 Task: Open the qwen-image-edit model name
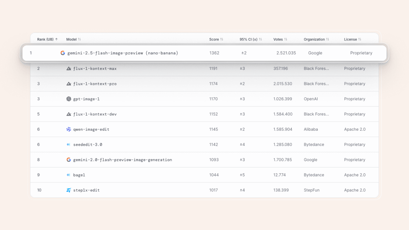point(91,129)
